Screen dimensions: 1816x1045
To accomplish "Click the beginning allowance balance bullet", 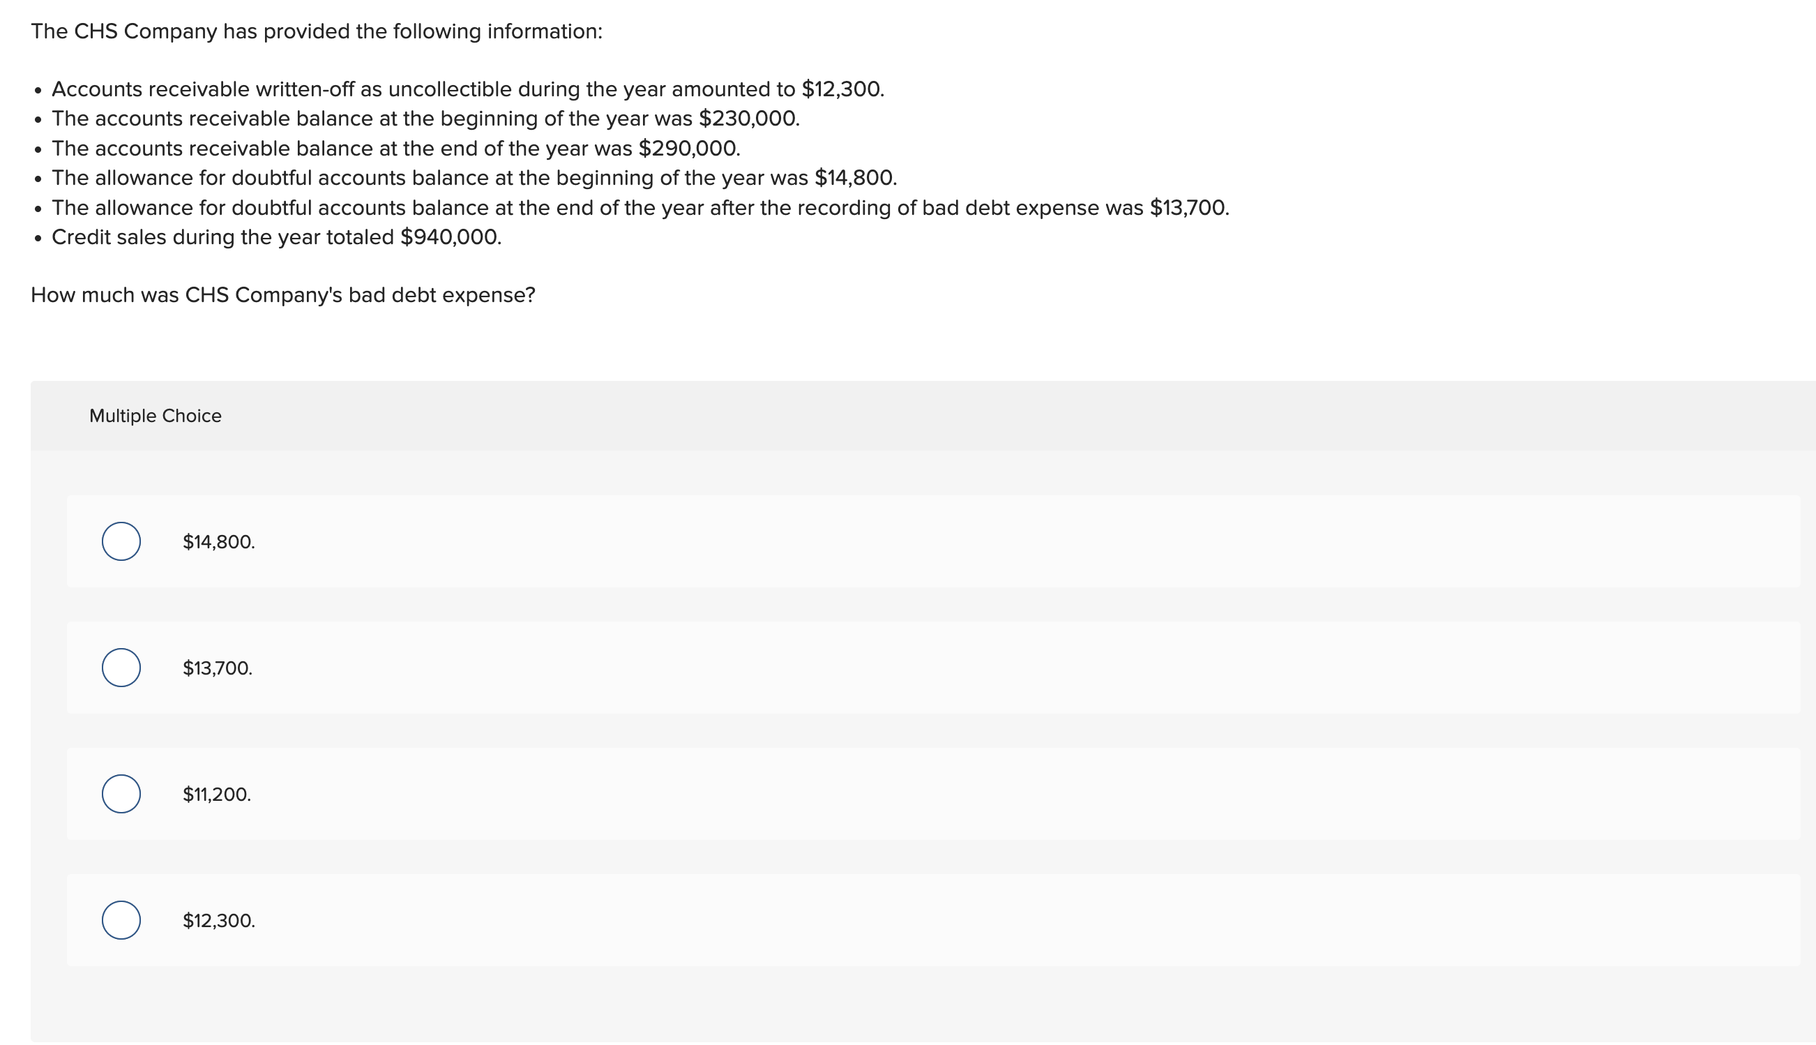I will pyautogui.click(x=474, y=177).
